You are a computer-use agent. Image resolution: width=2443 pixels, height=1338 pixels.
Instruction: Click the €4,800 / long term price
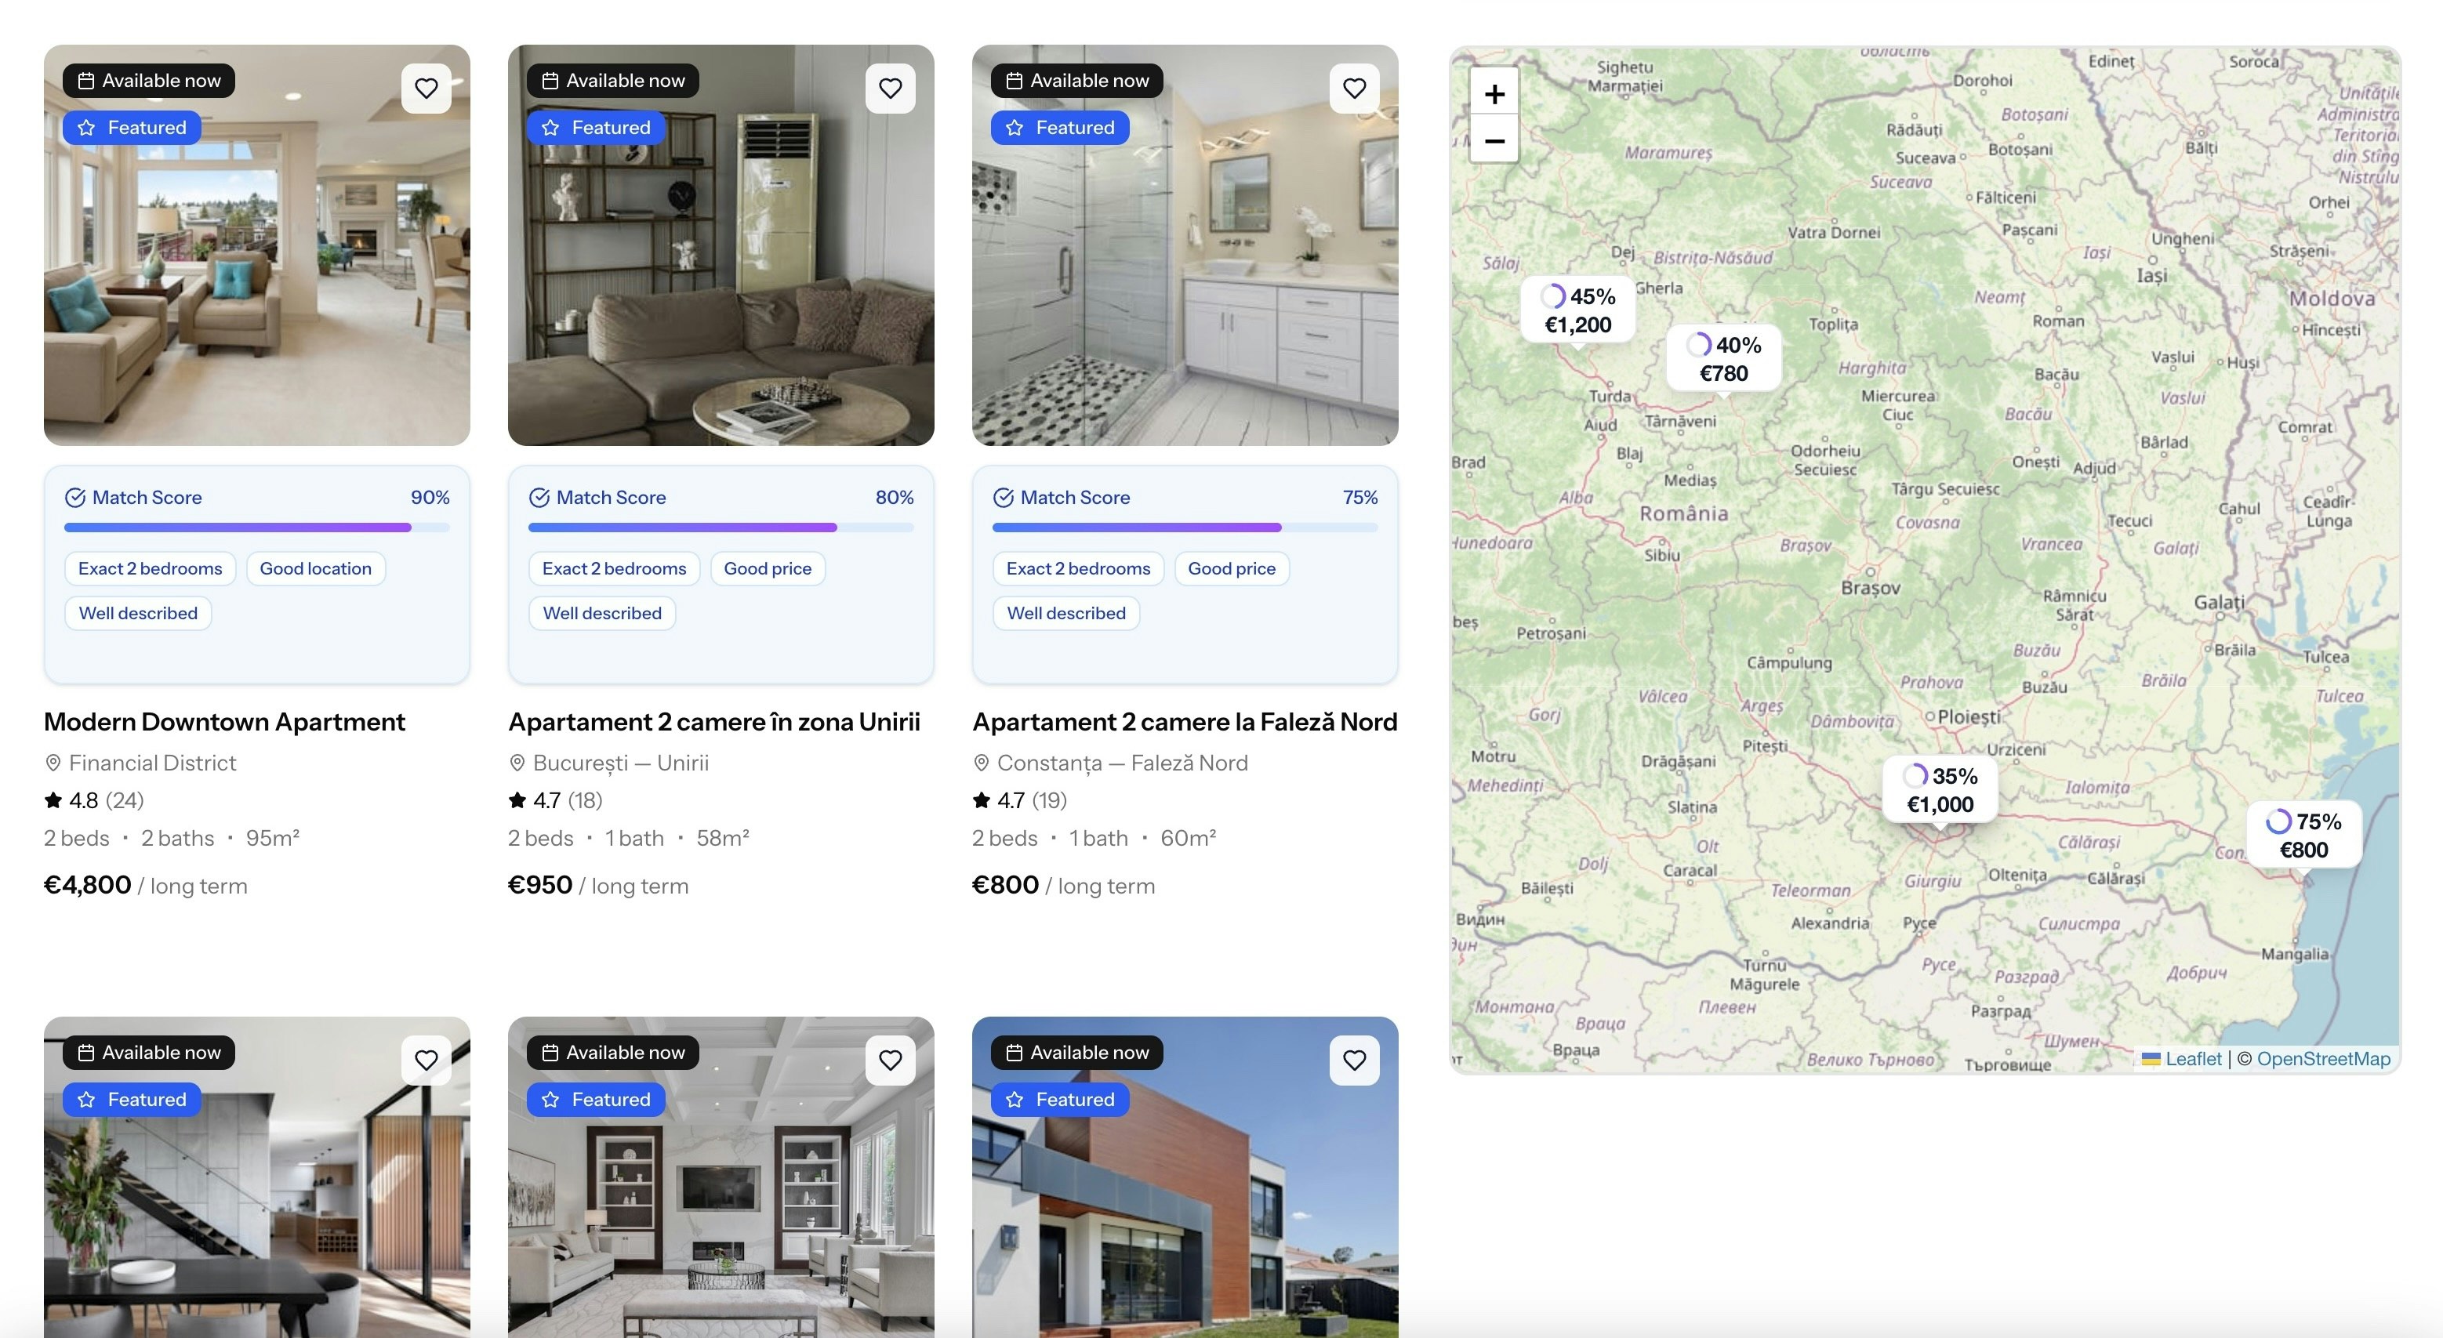(145, 885)
